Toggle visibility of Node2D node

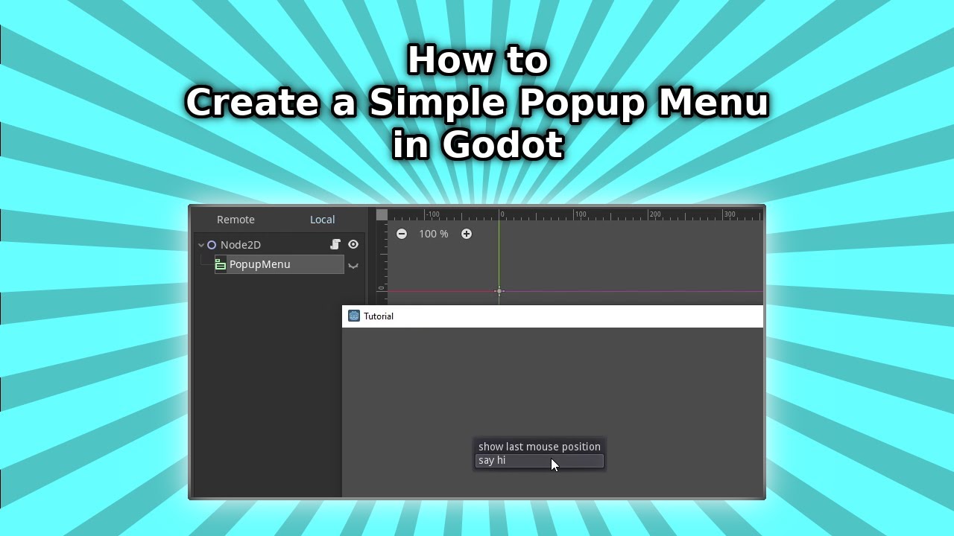tap(353, 244)
